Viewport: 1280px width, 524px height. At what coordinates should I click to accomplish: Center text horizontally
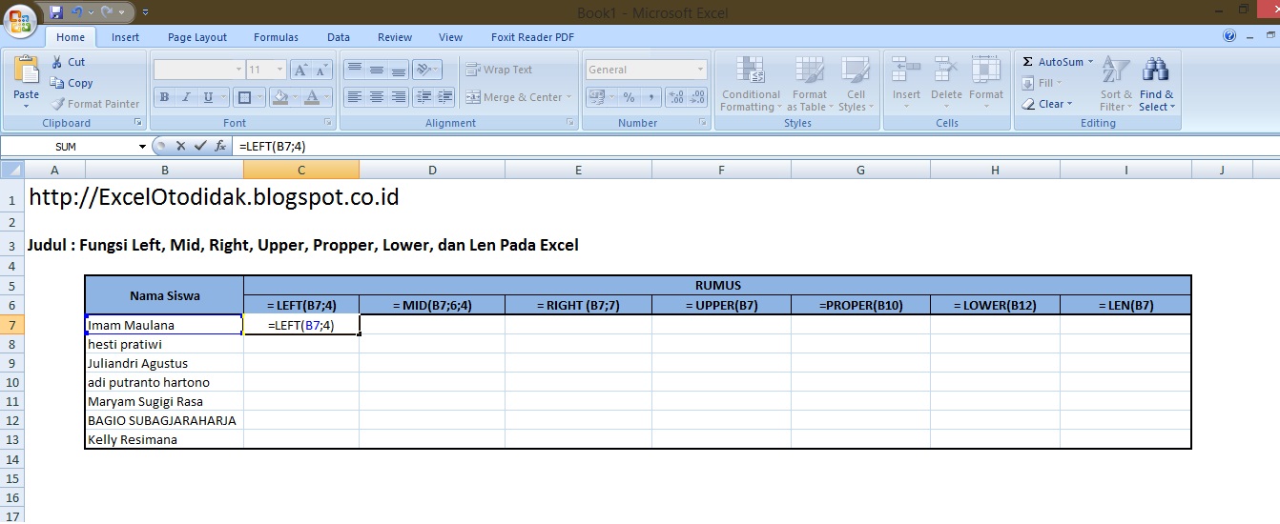[x=377, y=97]
